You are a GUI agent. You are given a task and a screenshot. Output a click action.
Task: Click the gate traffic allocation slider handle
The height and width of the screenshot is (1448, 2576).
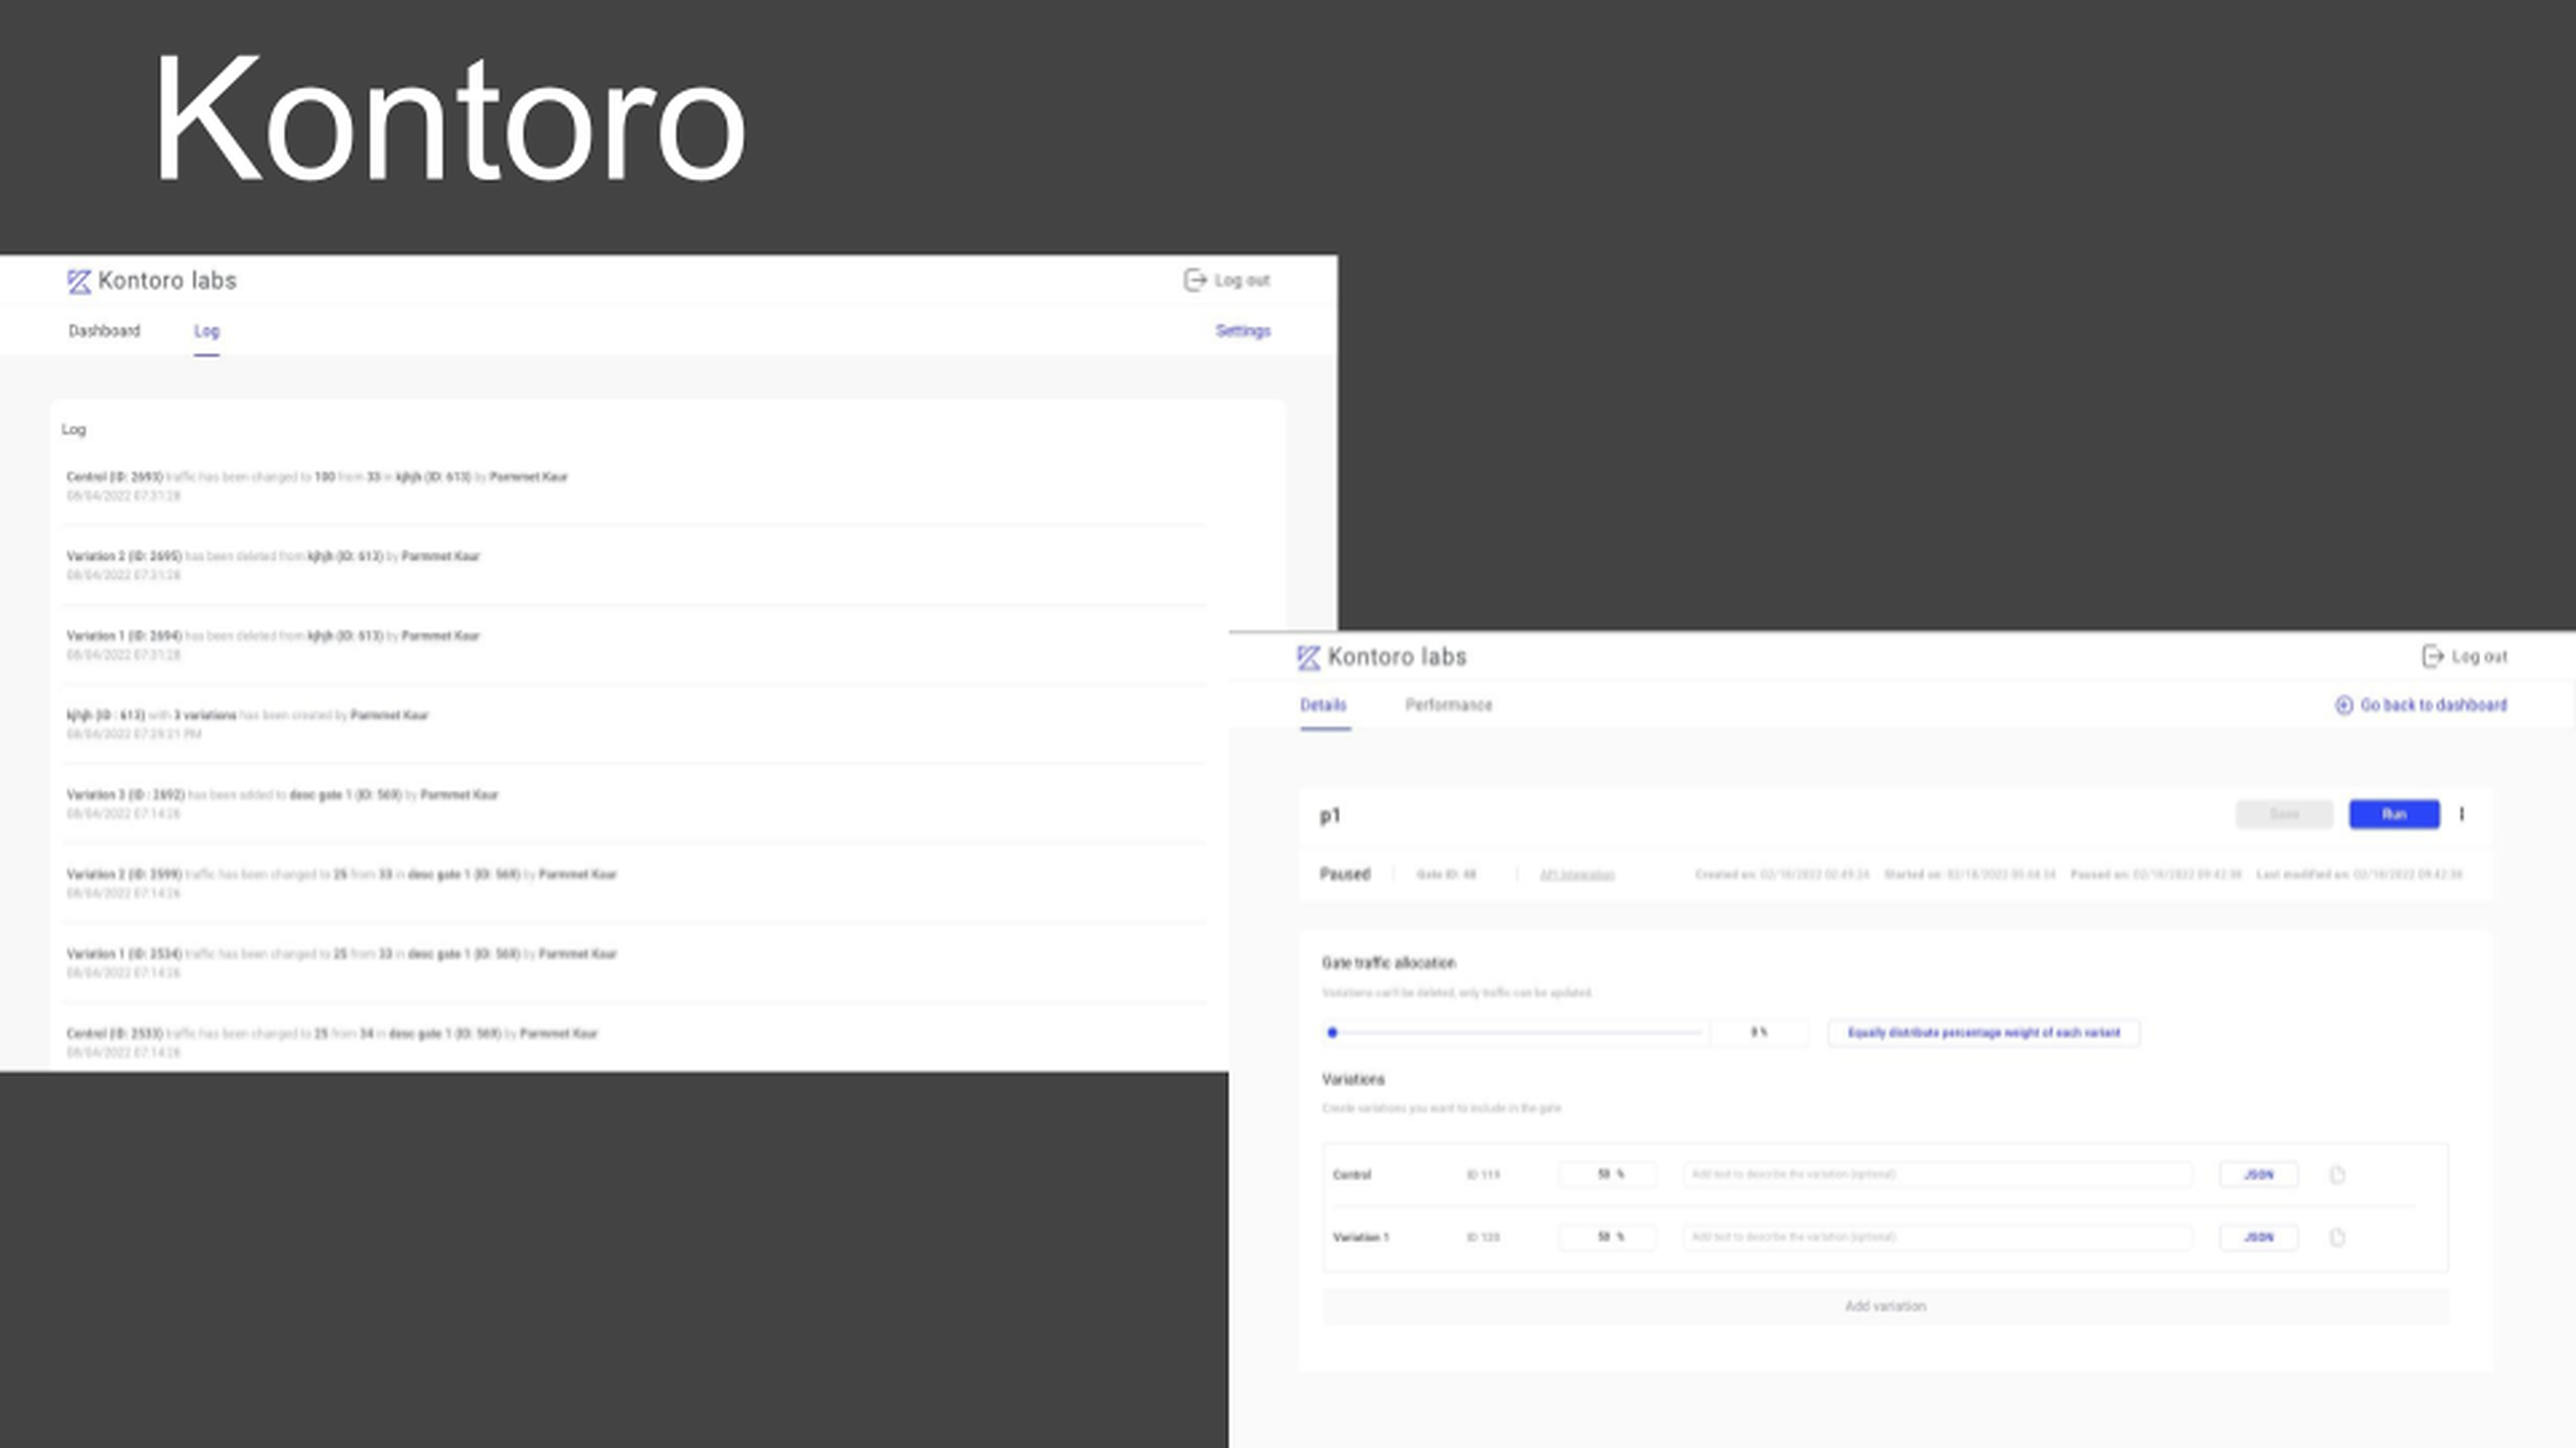coord(1332,1033)
